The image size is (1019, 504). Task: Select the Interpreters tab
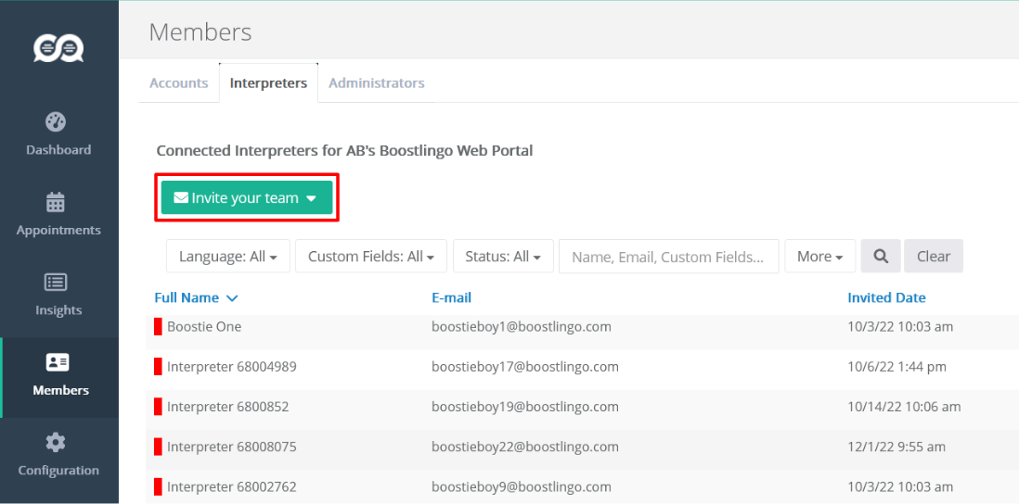[268, 83]
